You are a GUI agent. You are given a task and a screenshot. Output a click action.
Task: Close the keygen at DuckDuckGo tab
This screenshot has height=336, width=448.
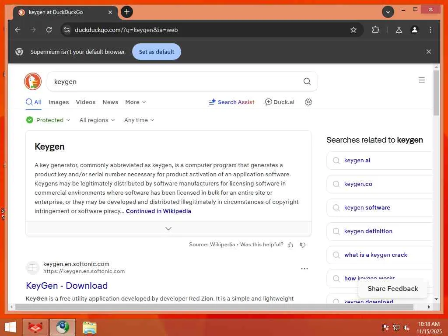pos(110,12)
